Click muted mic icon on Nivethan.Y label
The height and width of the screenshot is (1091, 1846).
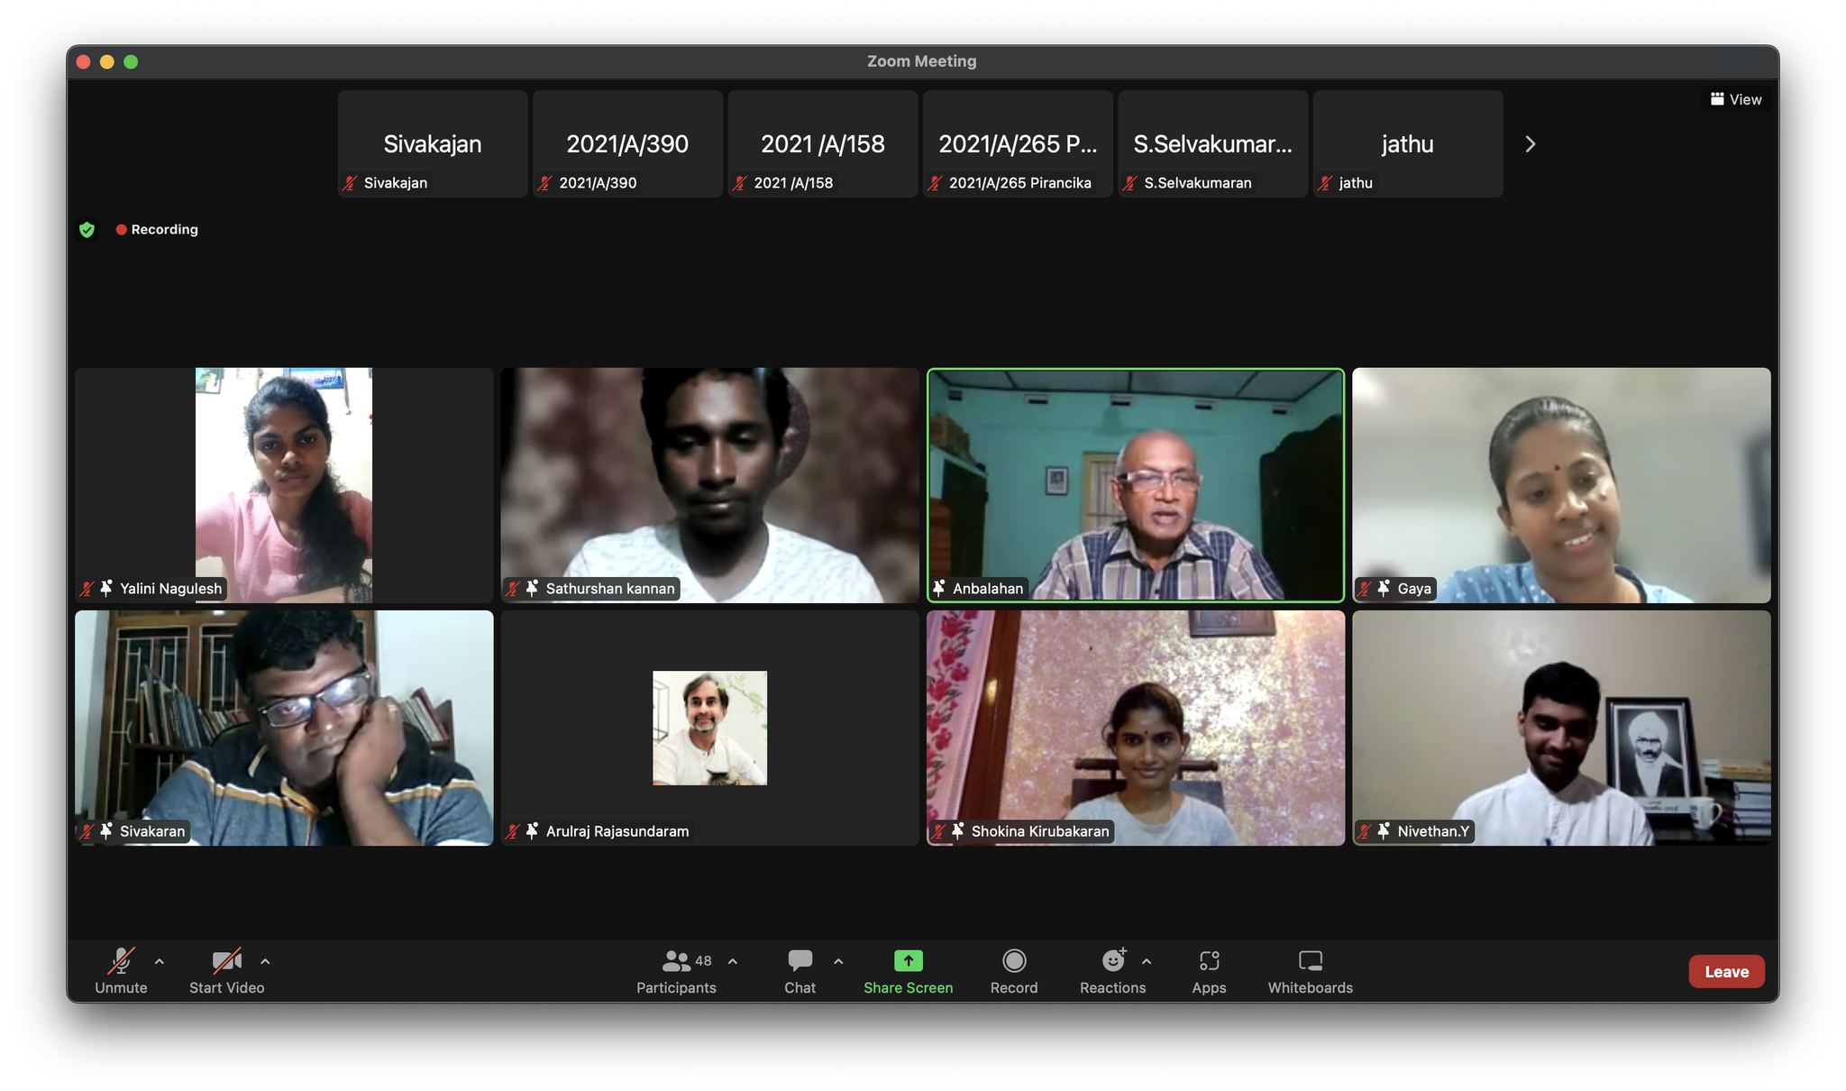coord(1364,831)
